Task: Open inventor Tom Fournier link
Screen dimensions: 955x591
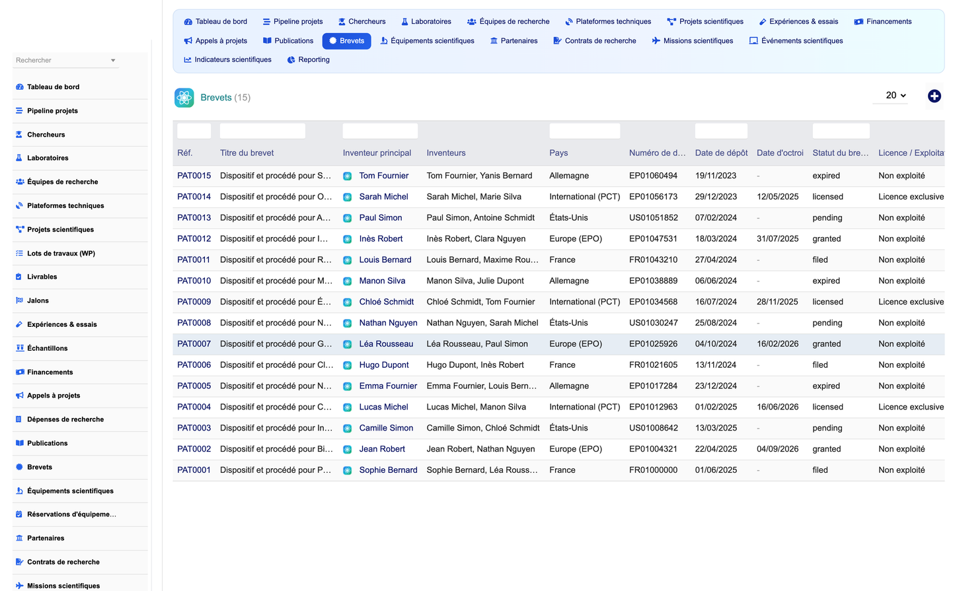Action: (x=384, y=176)
